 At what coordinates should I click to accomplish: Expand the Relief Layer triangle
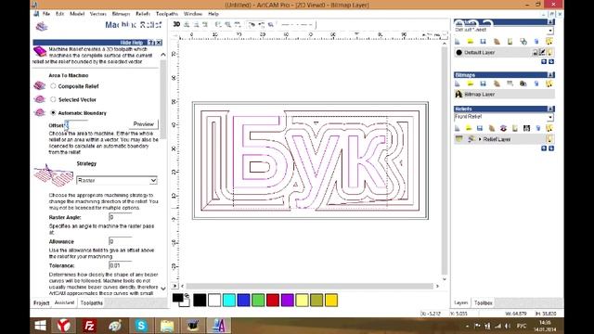[480, 139]
